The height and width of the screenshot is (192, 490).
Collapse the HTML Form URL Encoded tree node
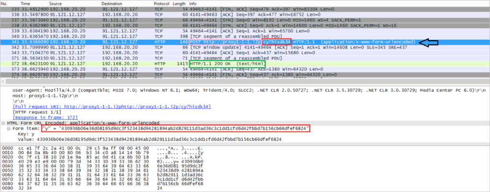[x=2, y=123]
